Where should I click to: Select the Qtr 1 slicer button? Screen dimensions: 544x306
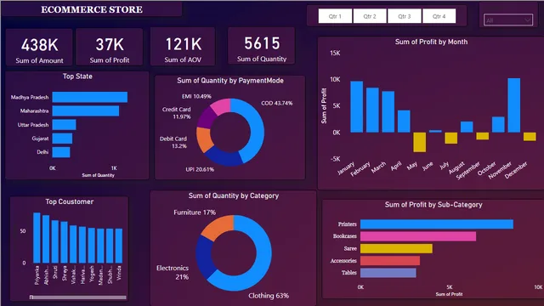click(335, 16)
